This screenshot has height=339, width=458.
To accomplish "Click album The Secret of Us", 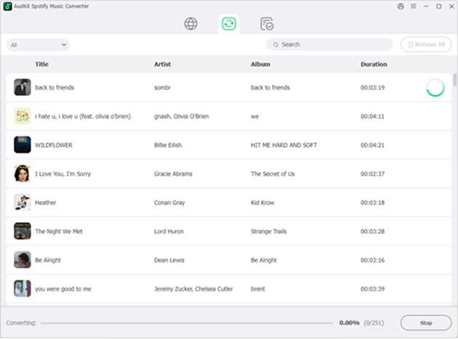I will pos(273,174).
